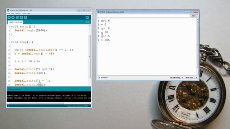Select the sketch_dec tab
The height and width of the screenshot is (129, 230).
[x=15, y=22]
